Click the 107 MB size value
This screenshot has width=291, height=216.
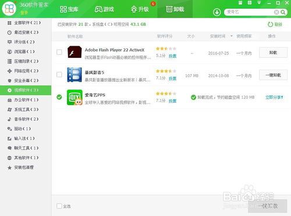click(x=191, y=75)
